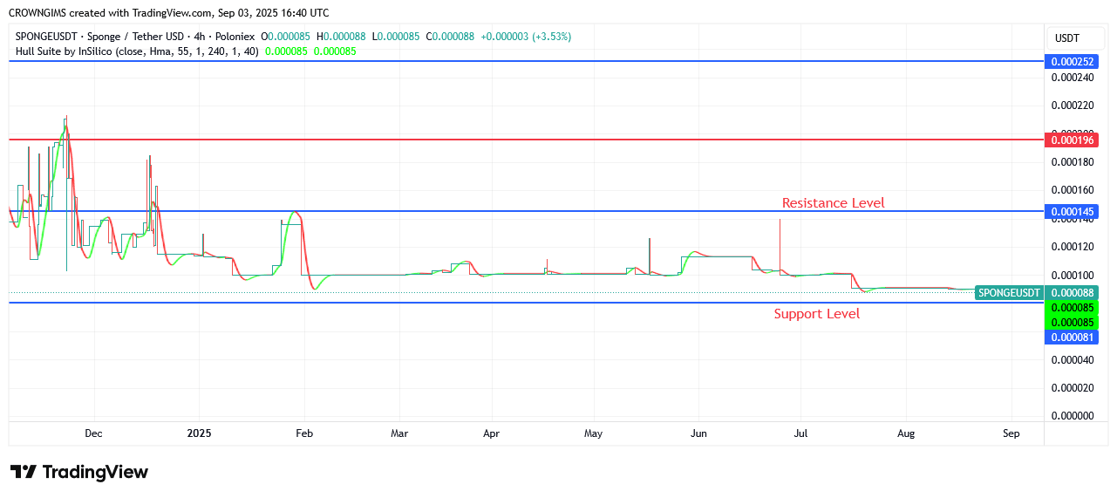Click the May label on the time axis
The height and width of the screenshot is (498, 1117).
pos(593,433)
